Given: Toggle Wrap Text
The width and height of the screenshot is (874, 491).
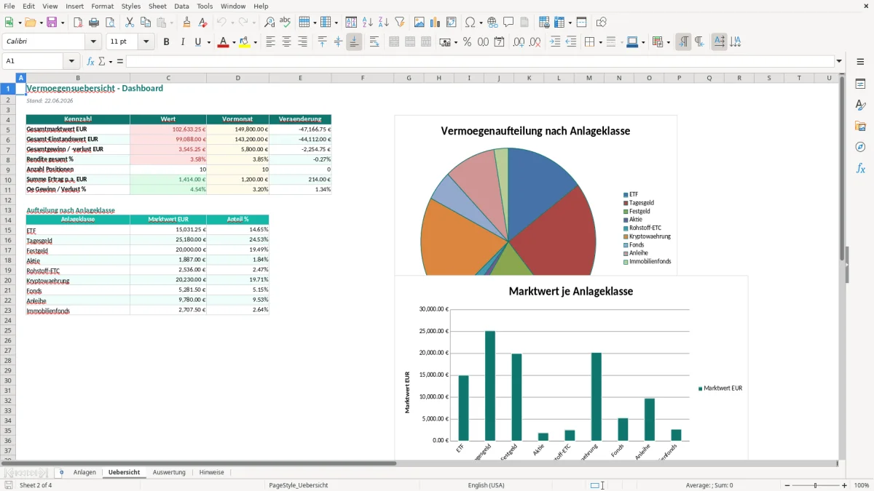Looking at the screenshot, I should click(374, 42).
